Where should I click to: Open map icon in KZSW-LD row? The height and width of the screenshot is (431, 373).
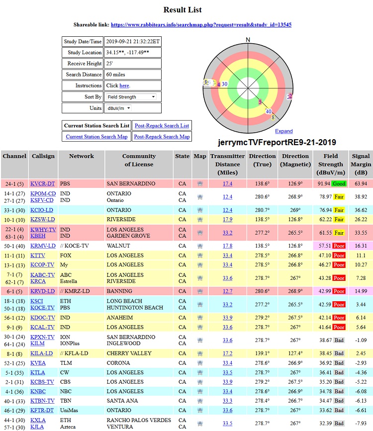(199, 219)
